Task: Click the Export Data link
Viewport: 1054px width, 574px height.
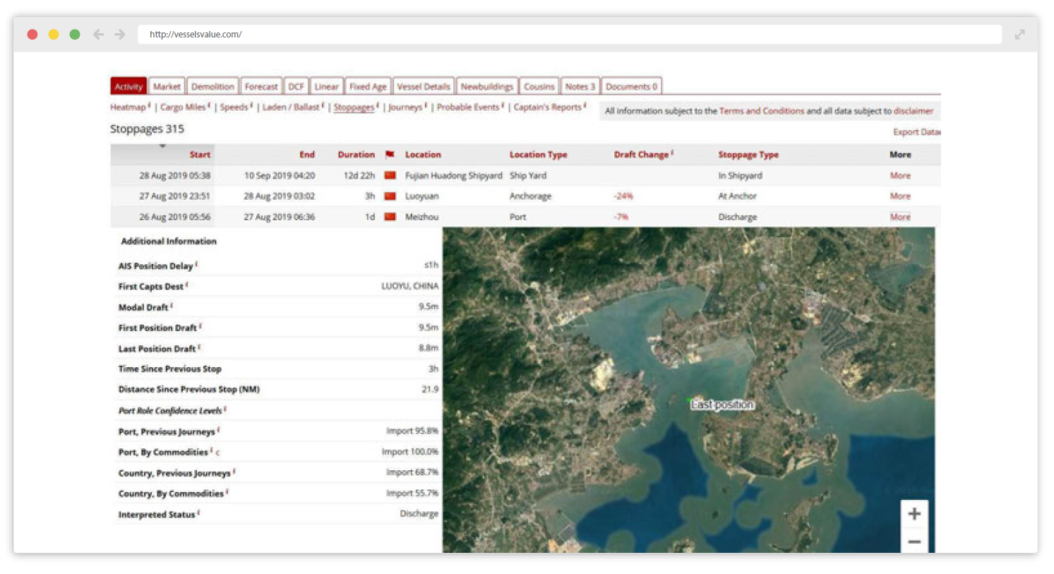Action: pos(916,132)
